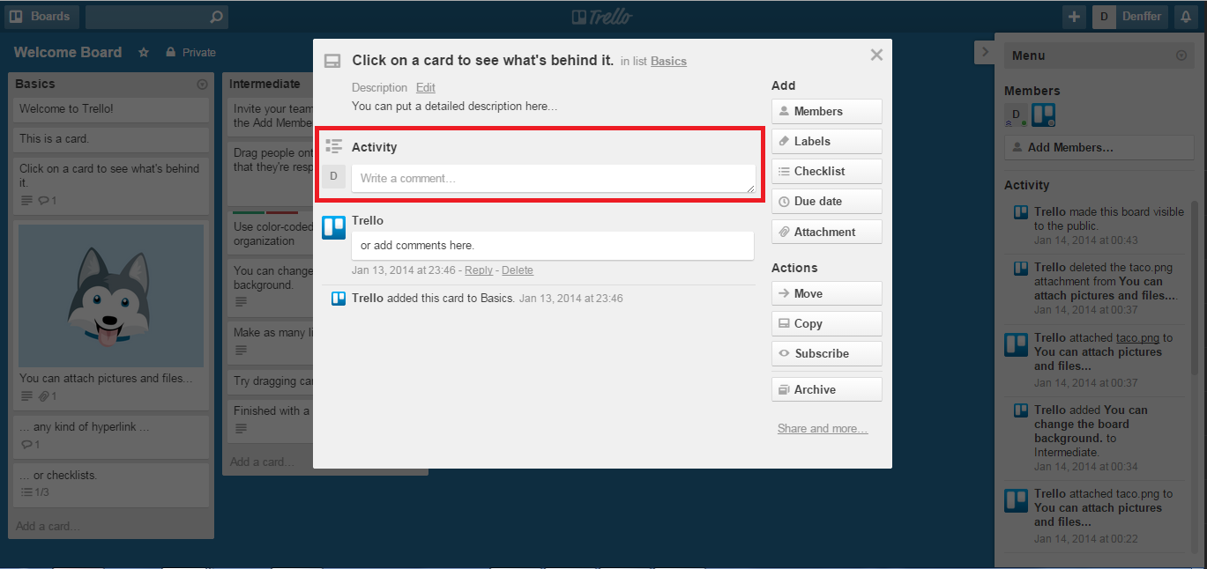Click the Activity section icon
Screen dimensions: 1207x569
pyautogui.click(x=333, y=146)
